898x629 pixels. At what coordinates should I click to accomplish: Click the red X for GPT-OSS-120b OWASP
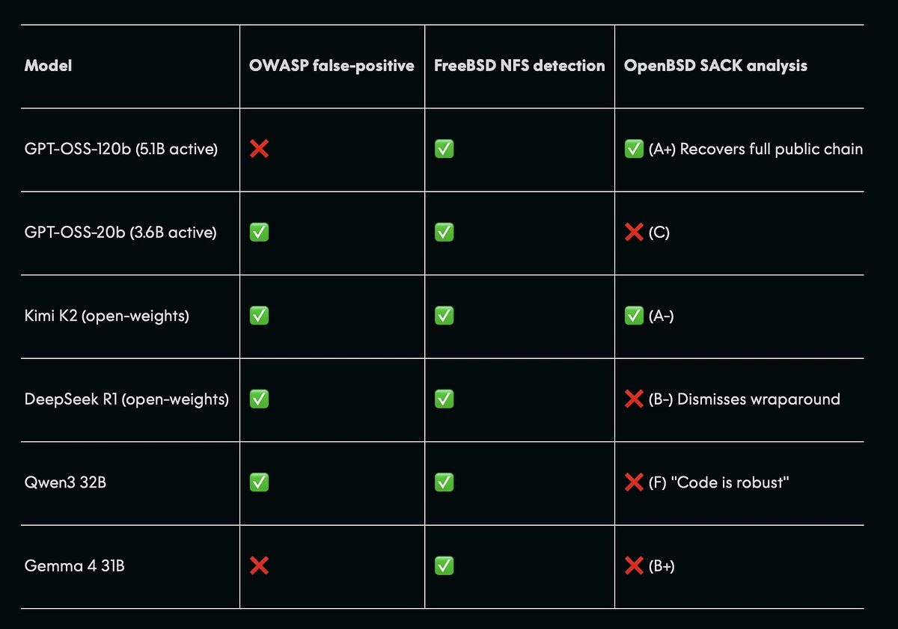click(259, 150)
